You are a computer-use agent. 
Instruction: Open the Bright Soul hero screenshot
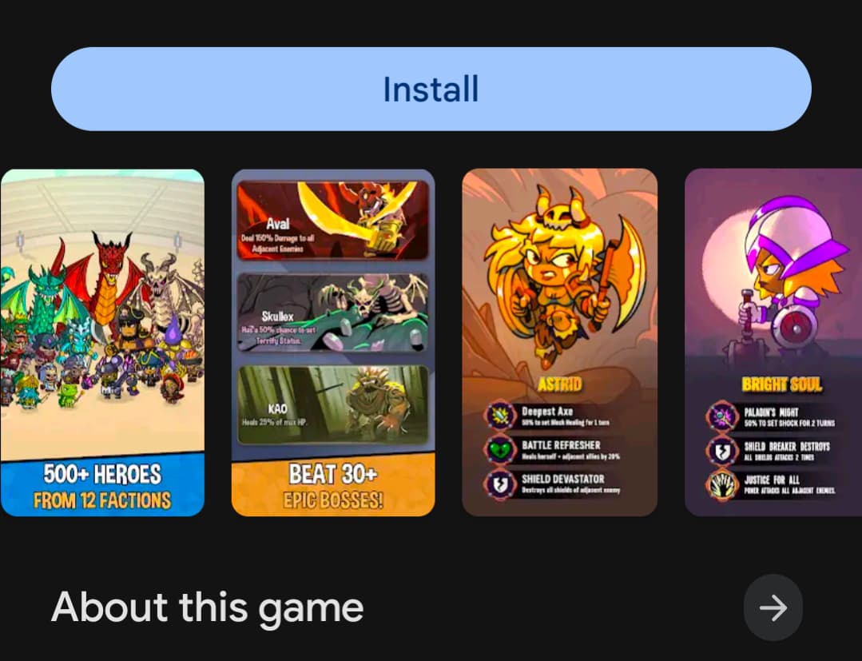click(773, 343)
